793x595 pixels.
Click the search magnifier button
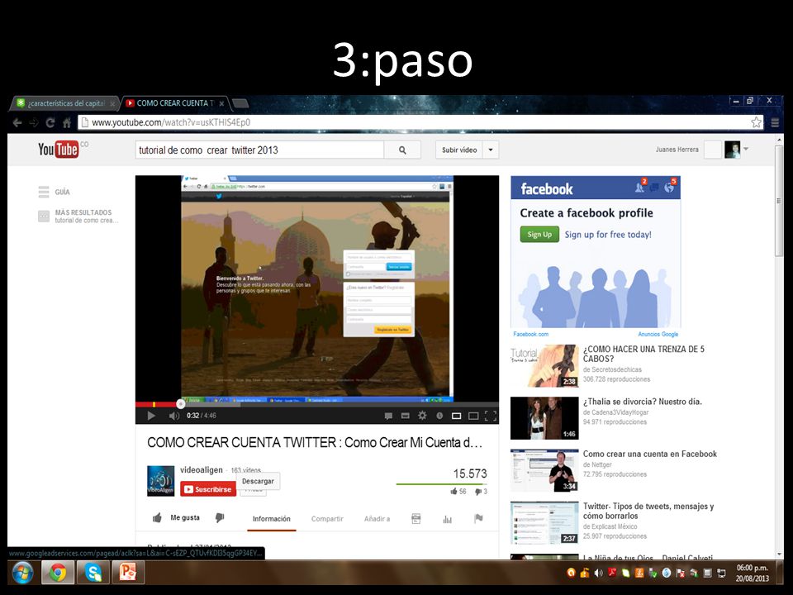coord(402,150)
